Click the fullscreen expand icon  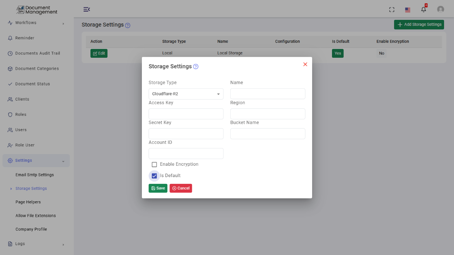point(392,10)
